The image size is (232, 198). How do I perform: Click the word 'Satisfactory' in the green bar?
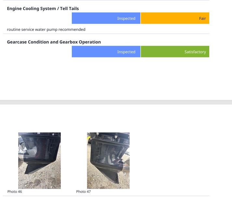tap(195, 52)
